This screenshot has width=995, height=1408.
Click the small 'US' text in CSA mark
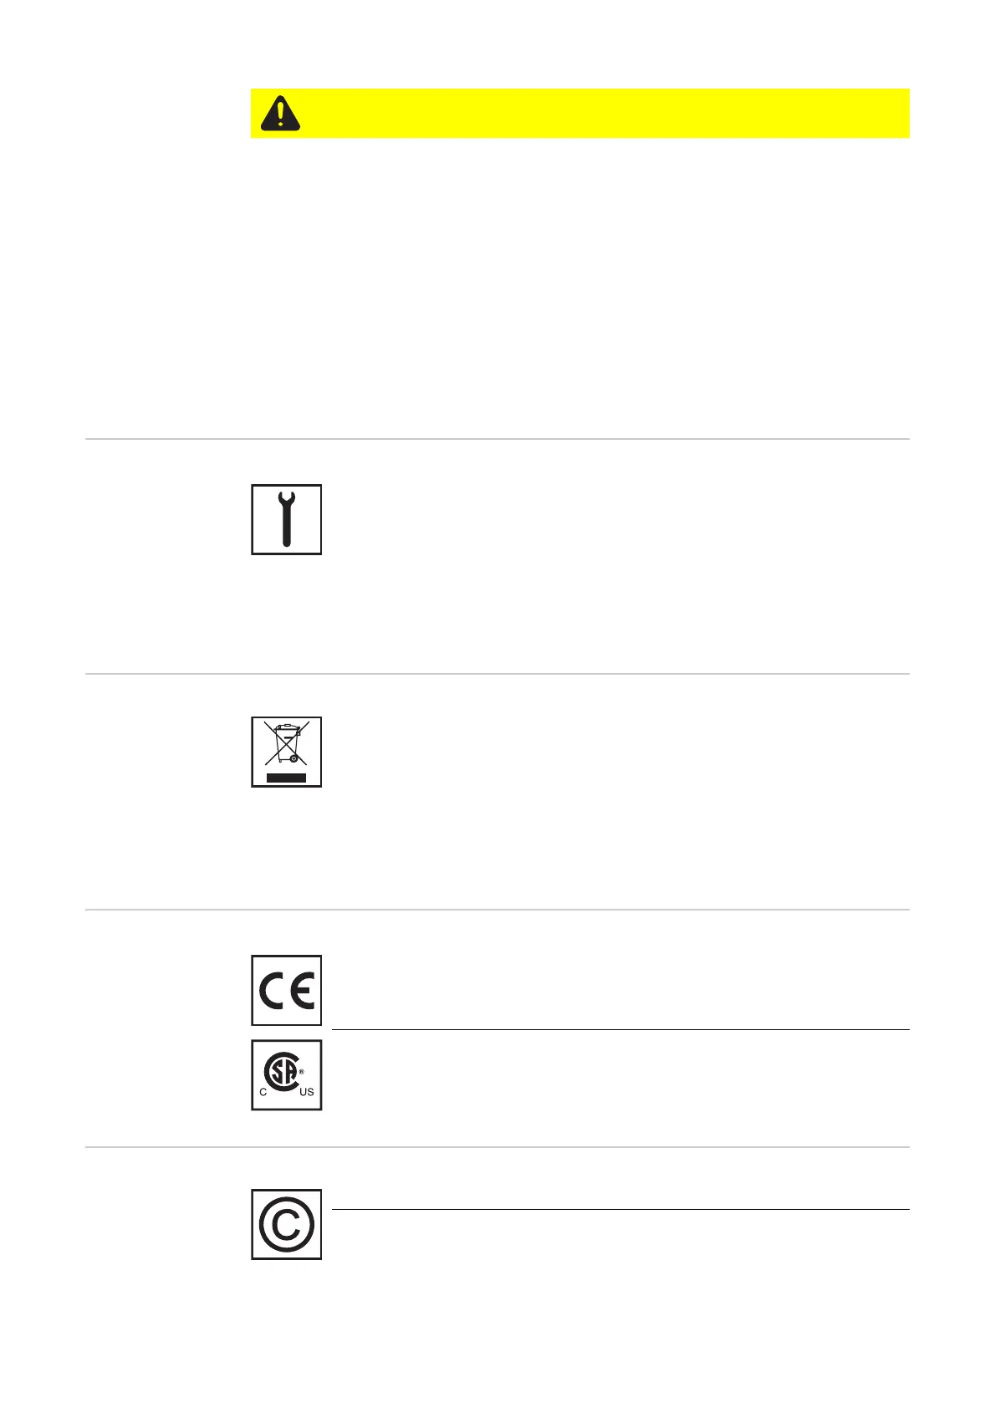307,1092
